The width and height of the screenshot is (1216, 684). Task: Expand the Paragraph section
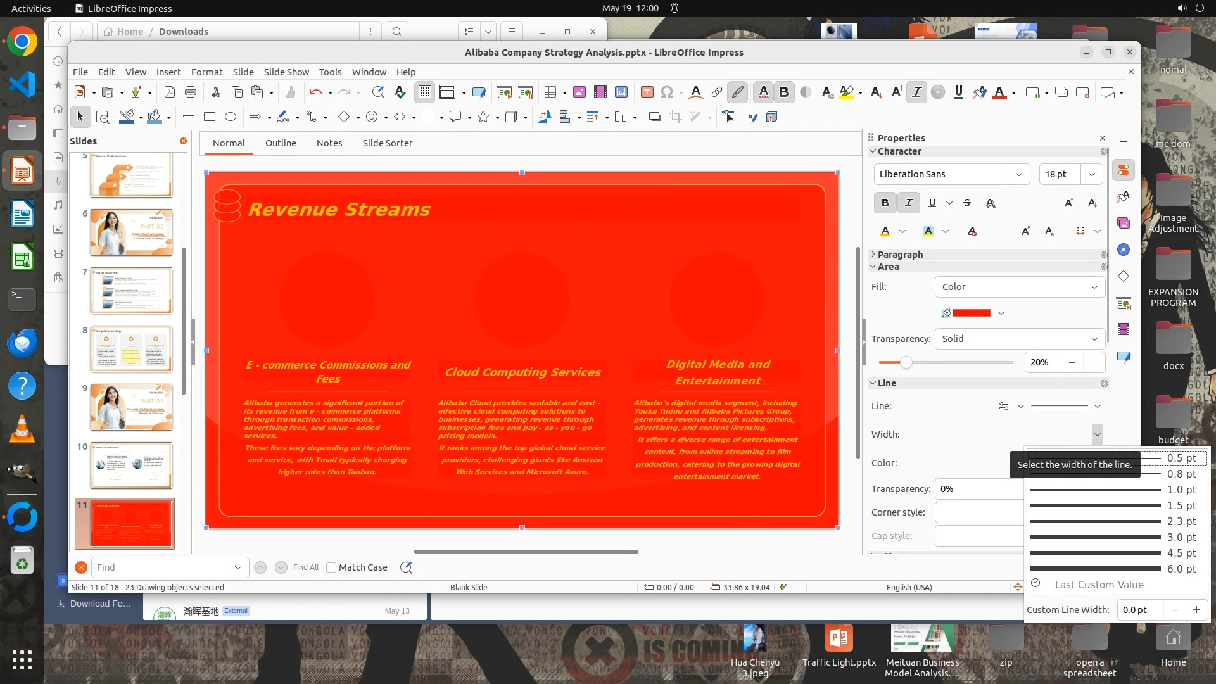coord(900,254)
